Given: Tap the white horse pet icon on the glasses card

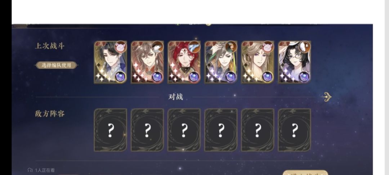Looking at the screenshot, I should (305, 46).
